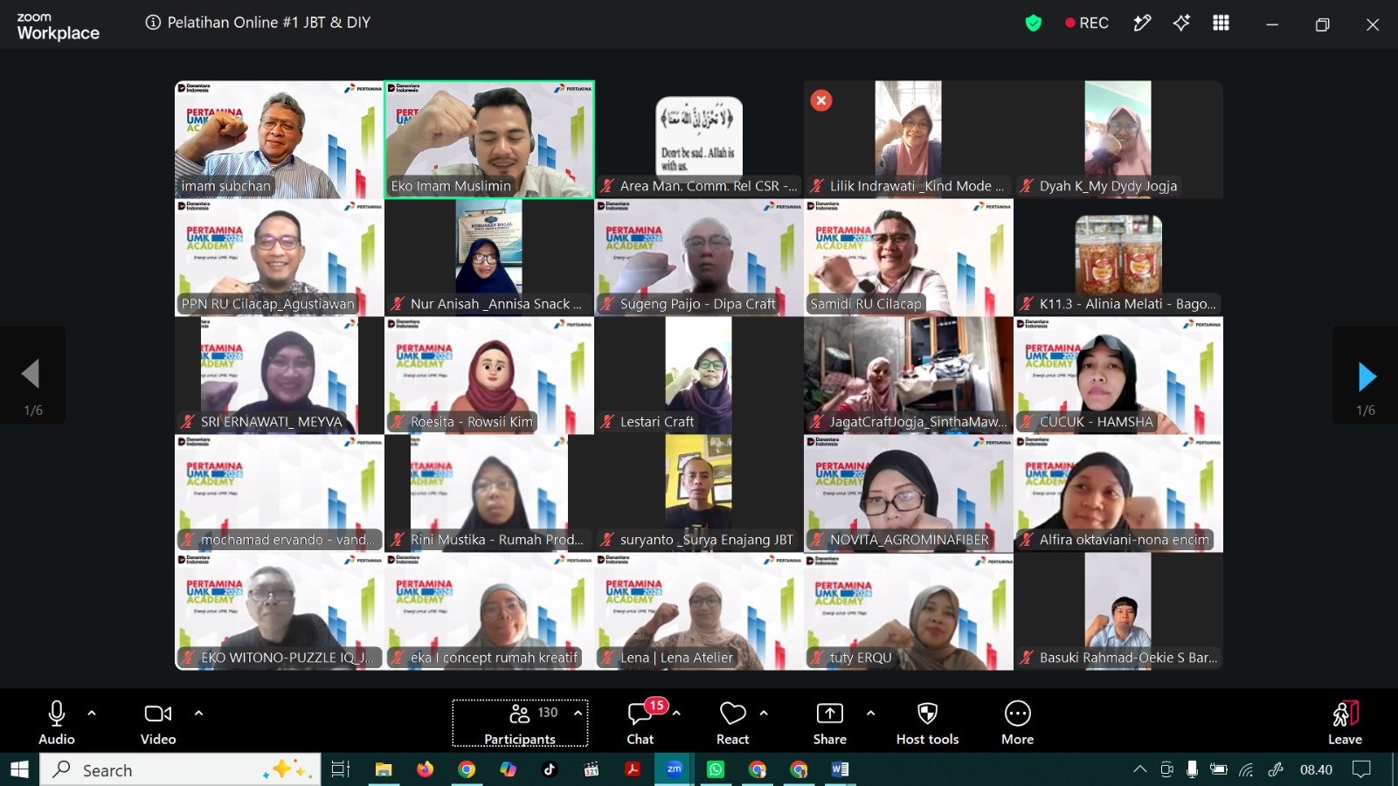Expand the Chat options caret

(676, 713)
